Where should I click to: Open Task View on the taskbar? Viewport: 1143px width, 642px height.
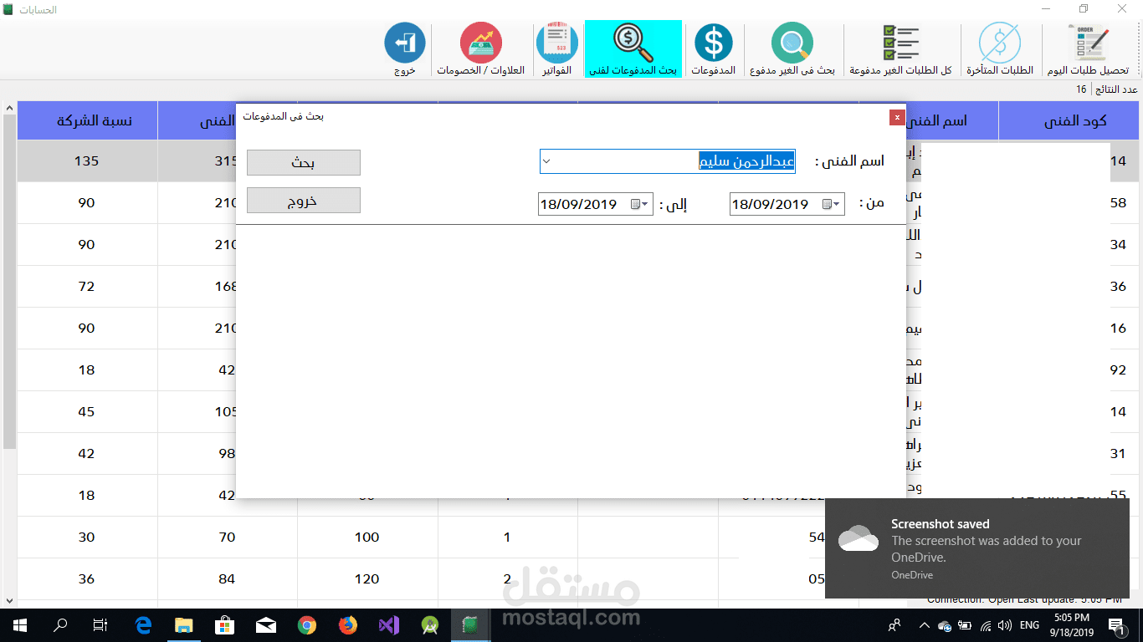(x=100, y=624)
